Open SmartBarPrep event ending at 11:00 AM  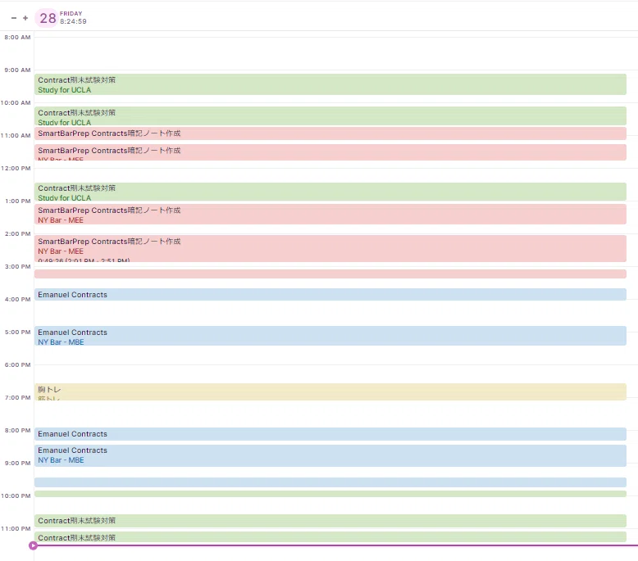330,133
